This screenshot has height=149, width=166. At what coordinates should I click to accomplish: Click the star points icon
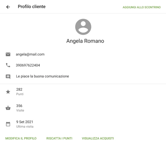click(x=8, y=92)
